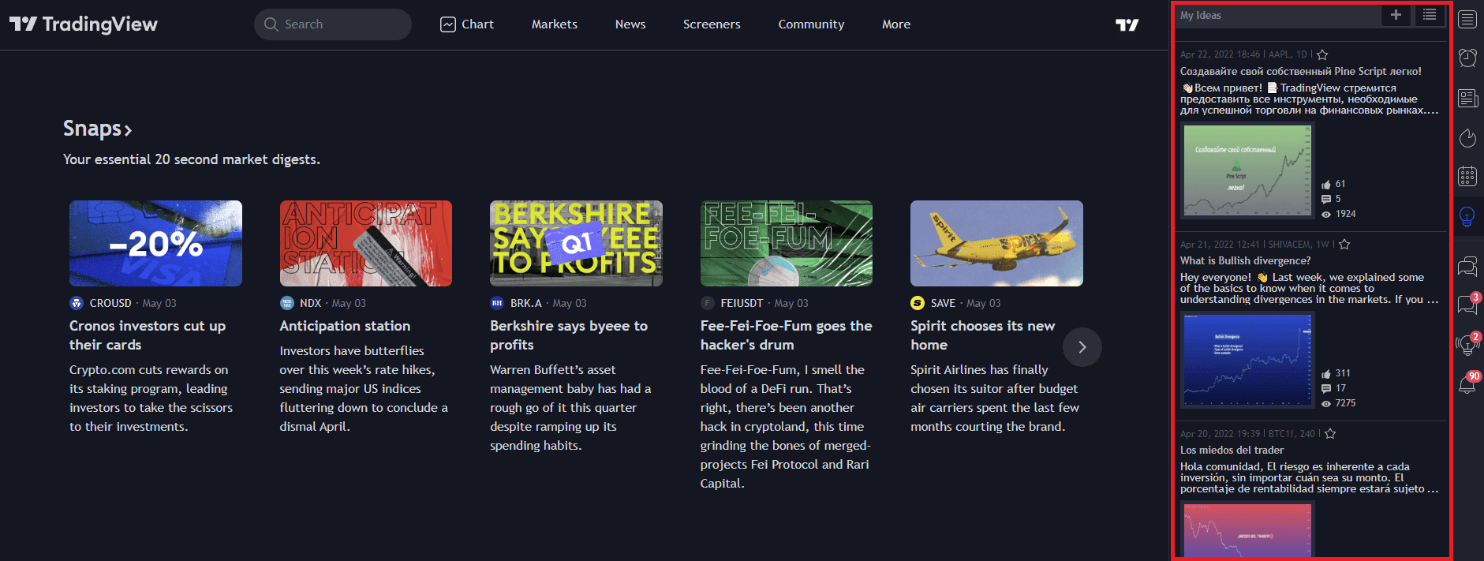Screen dimensions: 1484x561
Task: Open the Anticipation Station snap thumbnail
Action: tap(366, 243)
